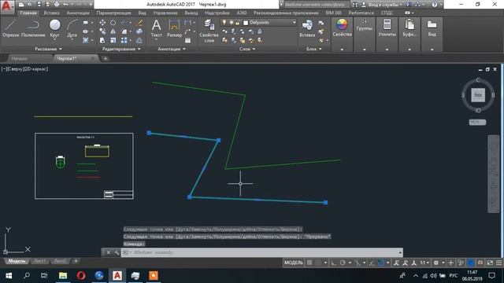Toggle snap mode in status bar
The width and height of the screenshot is (504, 283).
[x=318, y=263]
